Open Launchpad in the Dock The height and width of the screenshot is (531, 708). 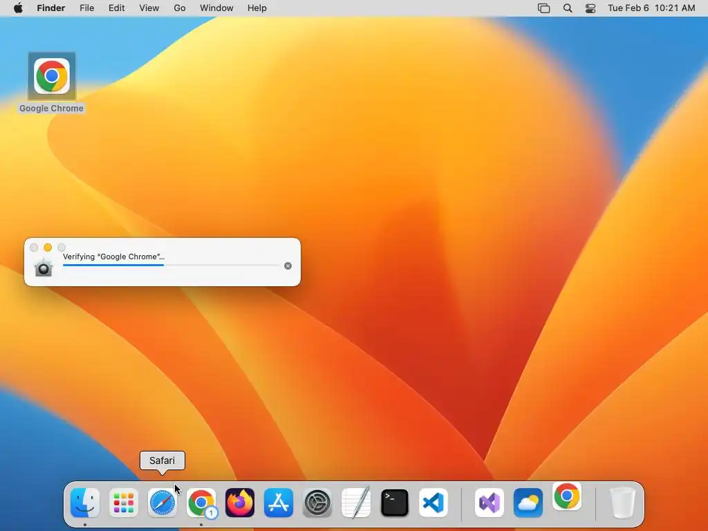pyautogui.click(x=123, y=503)
